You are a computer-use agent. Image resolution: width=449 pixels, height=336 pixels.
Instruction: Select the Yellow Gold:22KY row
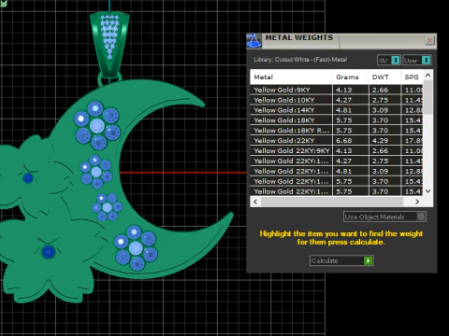point(337,141)
